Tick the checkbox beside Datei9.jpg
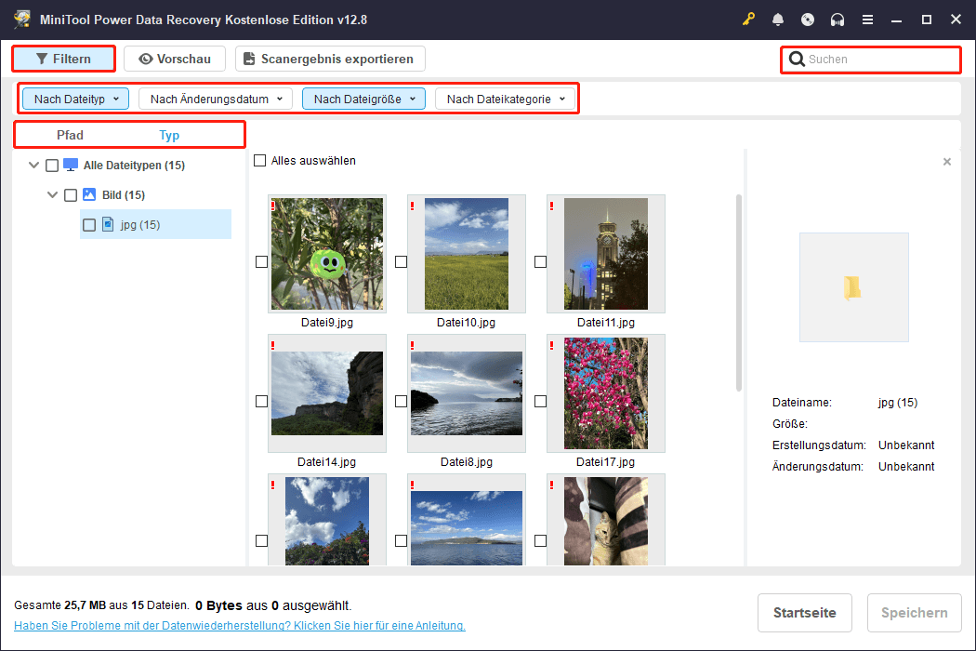Screen dimensions: 976x651 tap(261, 262)
